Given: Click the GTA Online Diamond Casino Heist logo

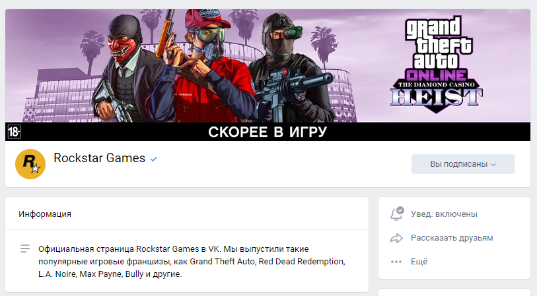Looking at the screenshot, I should pos(437,64).
